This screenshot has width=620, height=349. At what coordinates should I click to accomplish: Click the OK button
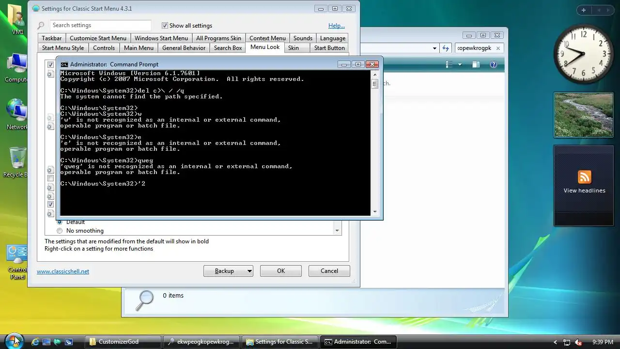(x=281, y=271)
